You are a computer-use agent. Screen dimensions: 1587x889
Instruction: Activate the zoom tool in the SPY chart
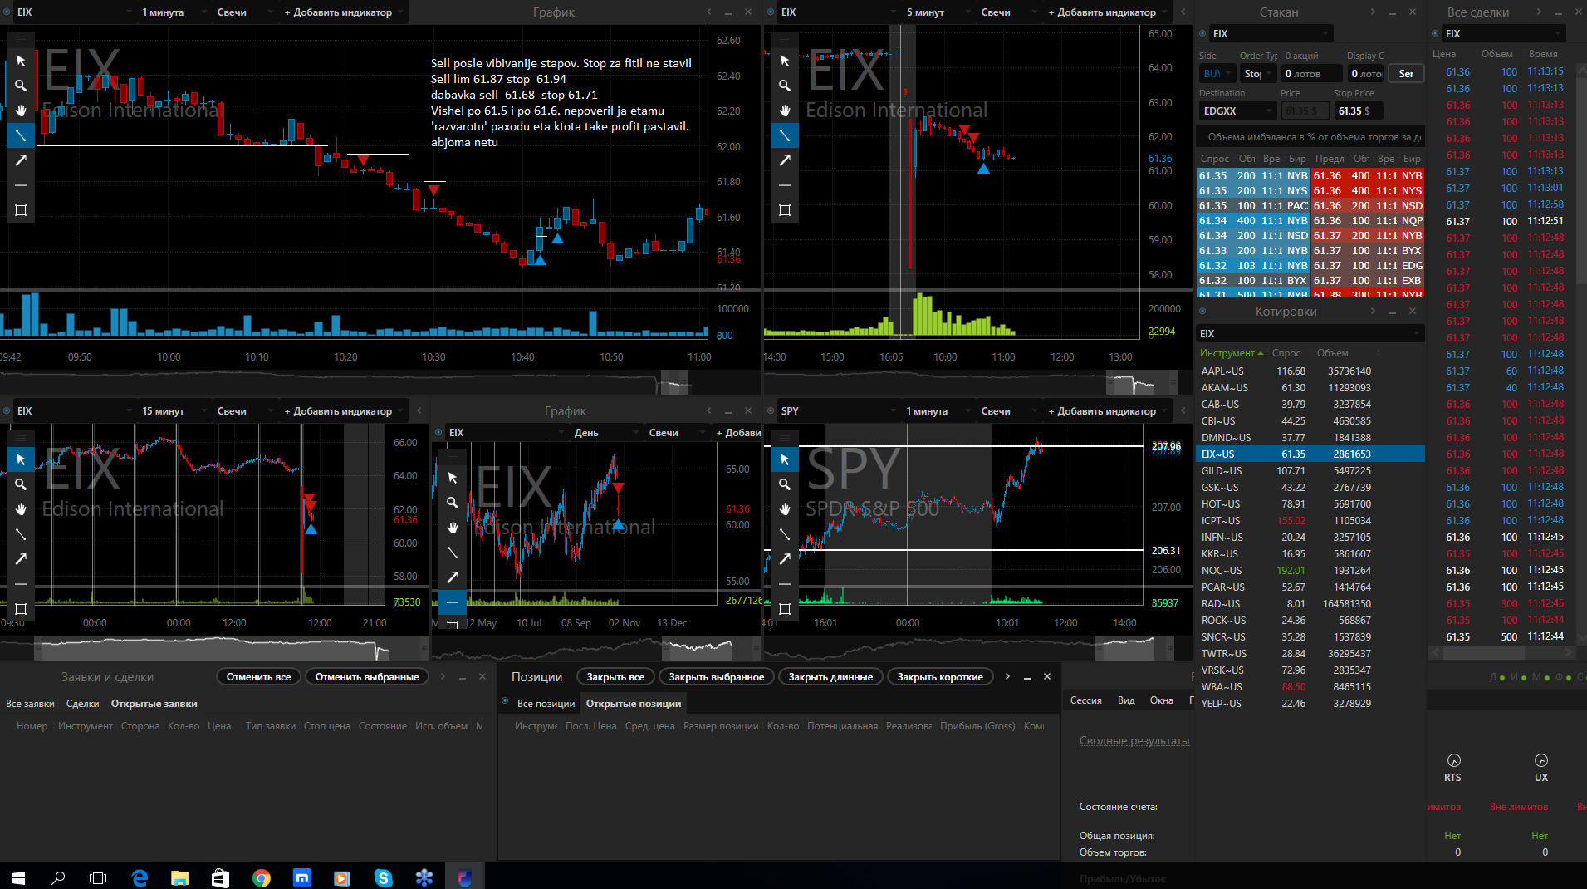(x=785, y=484)
